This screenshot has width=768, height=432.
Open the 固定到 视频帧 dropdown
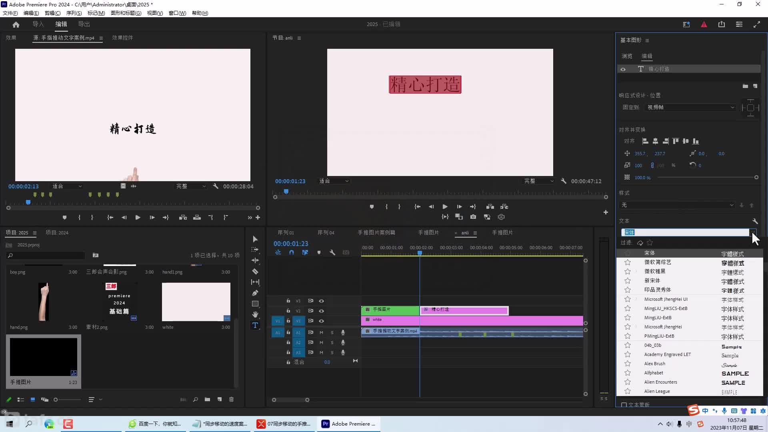pos(691,107)
